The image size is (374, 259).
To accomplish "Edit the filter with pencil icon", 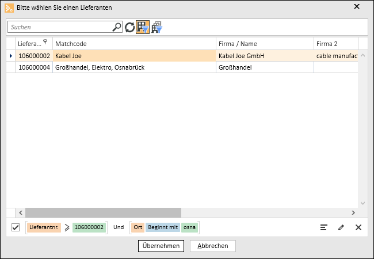I will click(341, 227).
